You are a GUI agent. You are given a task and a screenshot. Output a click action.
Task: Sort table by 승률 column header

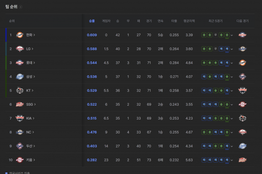point(92,21)
